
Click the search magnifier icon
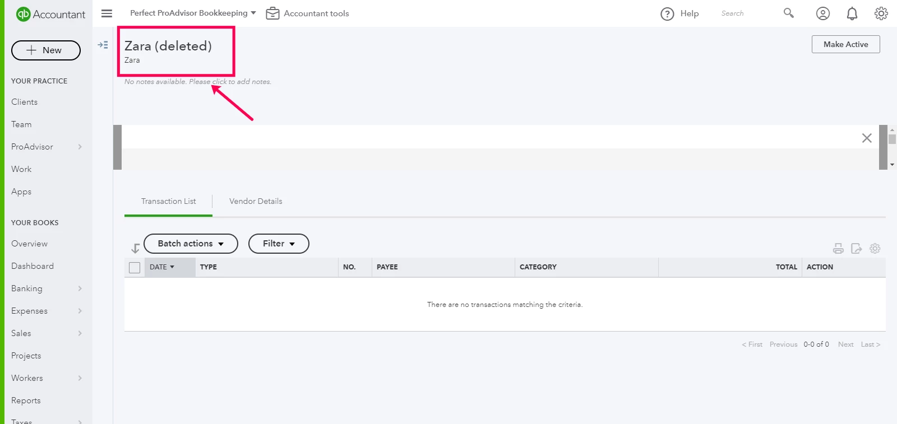click(789, 13)
